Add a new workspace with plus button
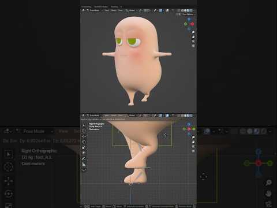 pos(121,7)
